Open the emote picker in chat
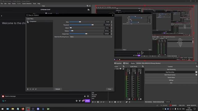 point(88,96)
